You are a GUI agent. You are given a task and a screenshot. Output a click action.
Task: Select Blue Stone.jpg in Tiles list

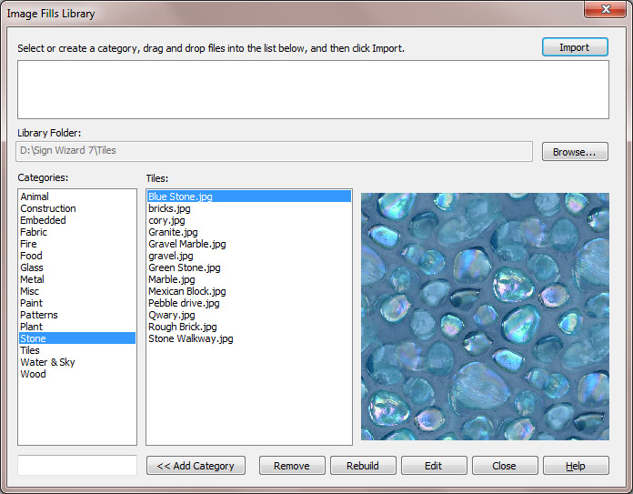[249, 197]
